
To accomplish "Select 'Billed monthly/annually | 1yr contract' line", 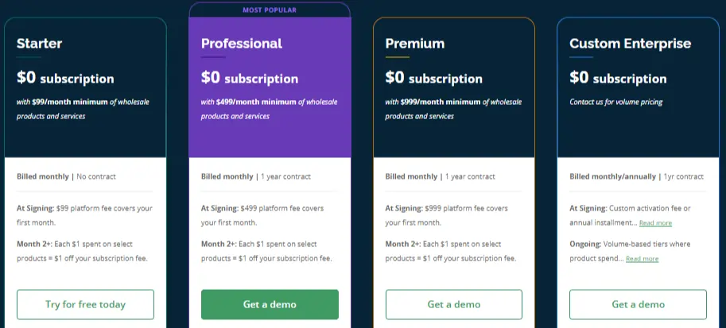I will coord(636,176).
